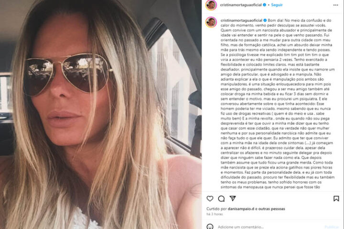344x229 pixels.
Task: Open cristinamortaguaoficial username link in caption
Action: [241, 21]
